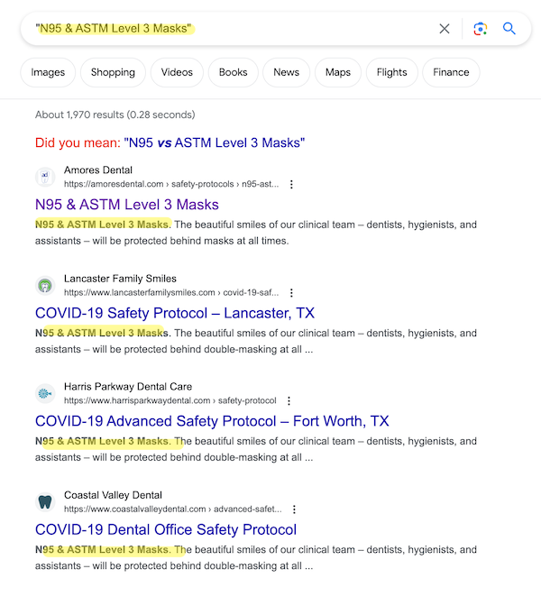Image resolution: width=541 pixels, height=615 pixels.
Task: Switch to the Shopping filter
Action: [113, 72]
